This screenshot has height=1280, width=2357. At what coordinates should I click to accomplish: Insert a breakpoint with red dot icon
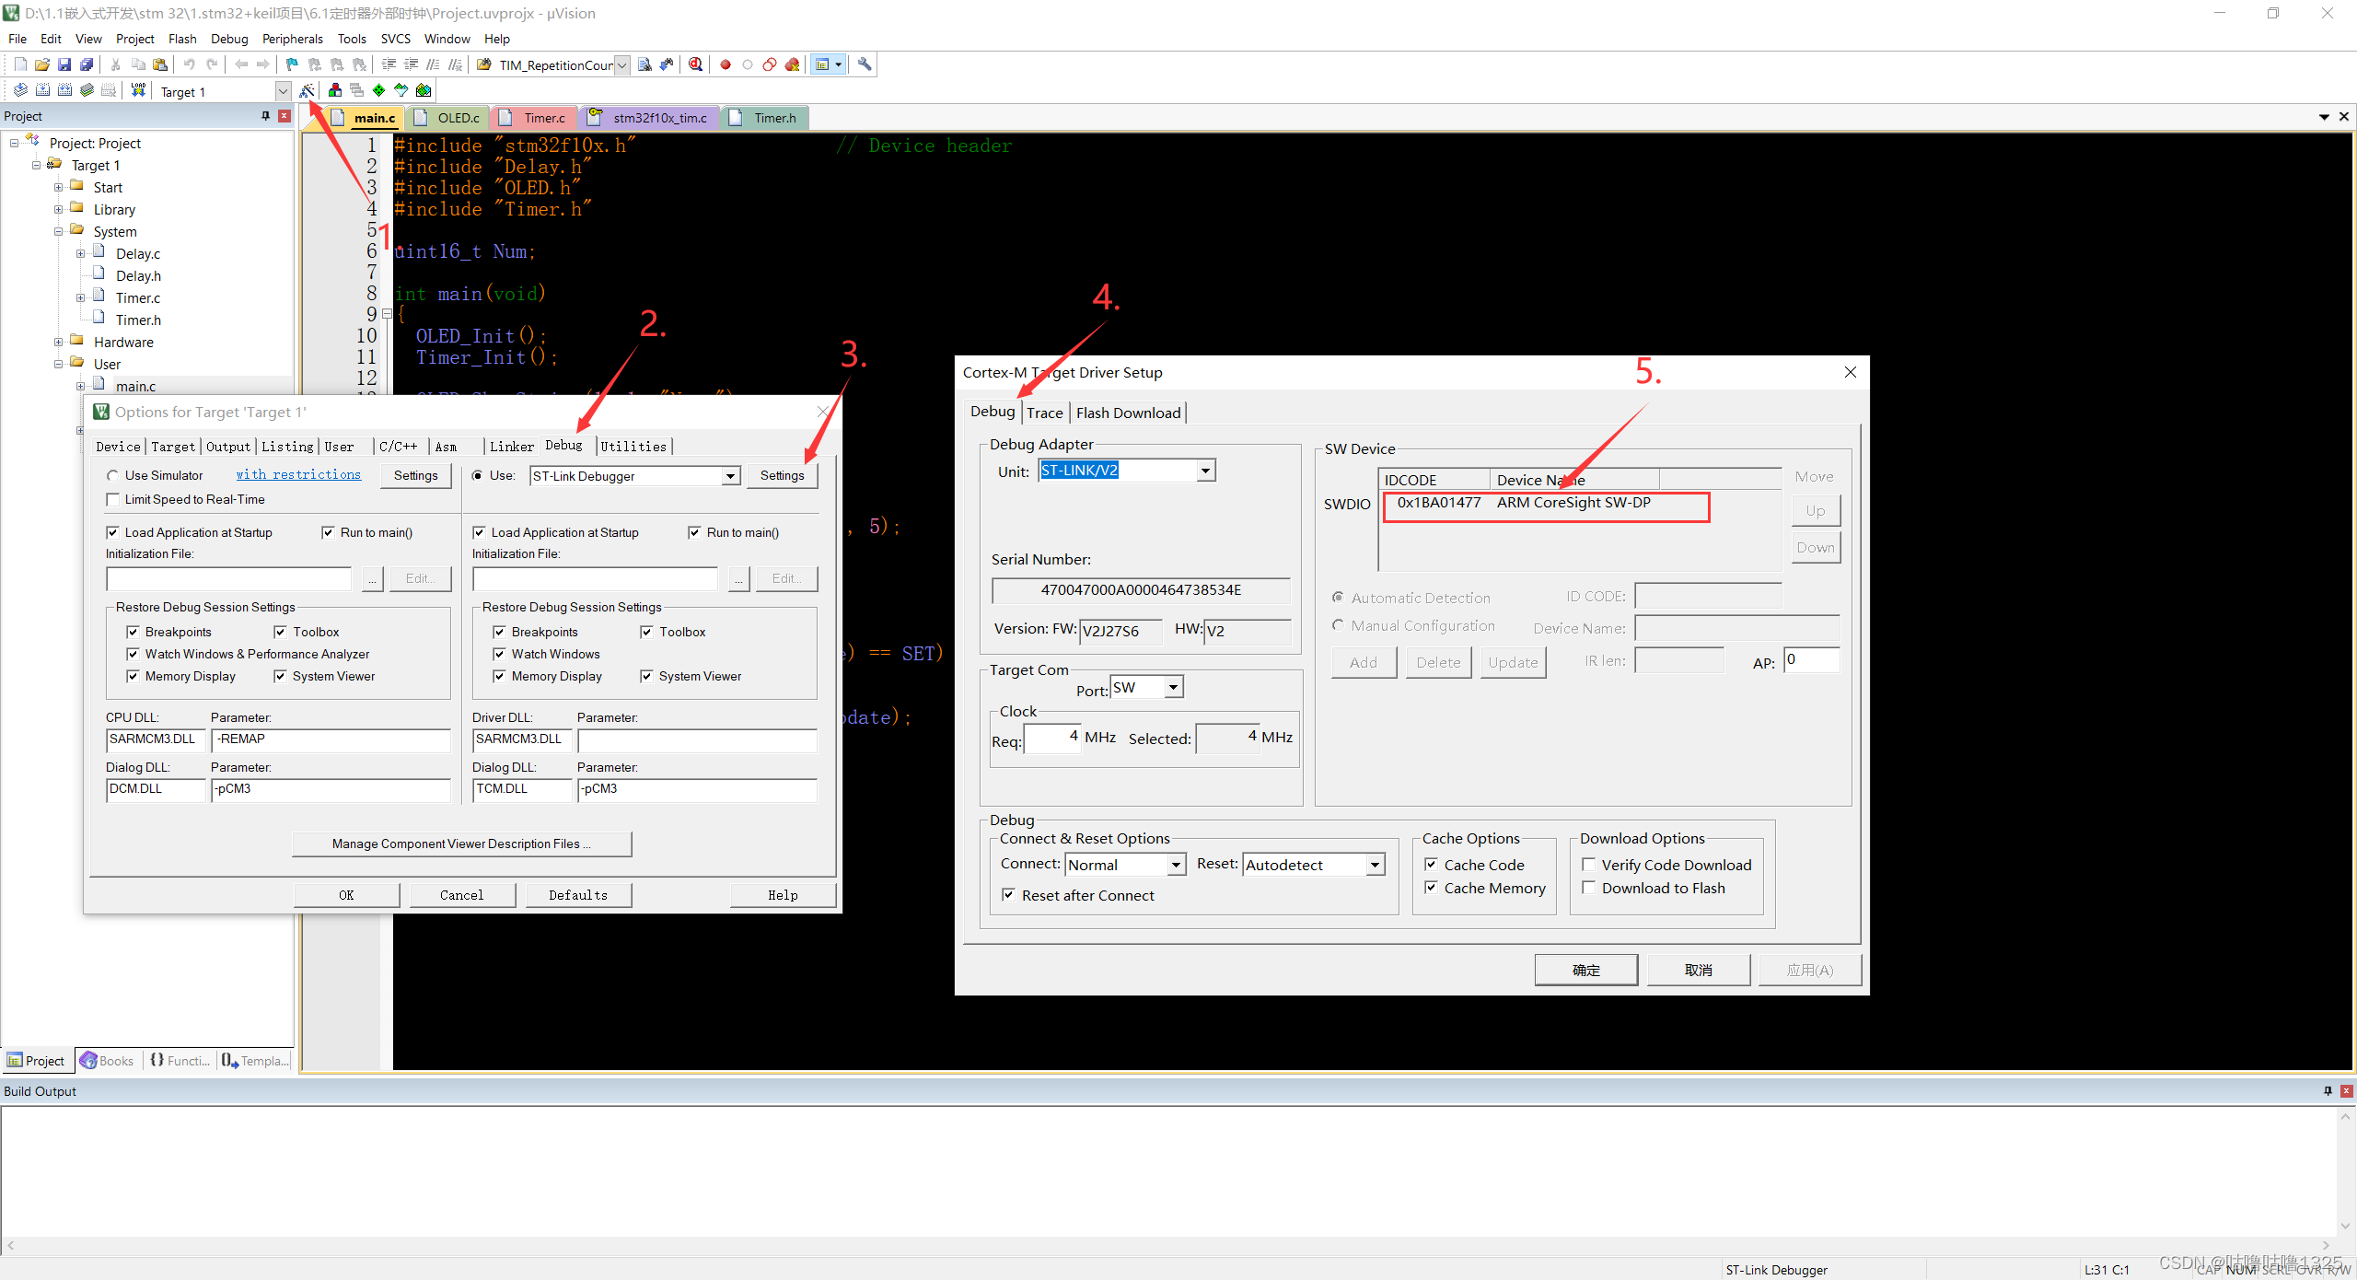[x=726, y=64]
